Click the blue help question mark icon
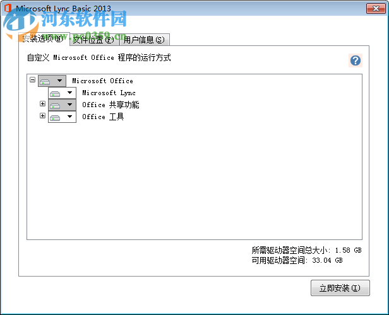 [356, 60]
